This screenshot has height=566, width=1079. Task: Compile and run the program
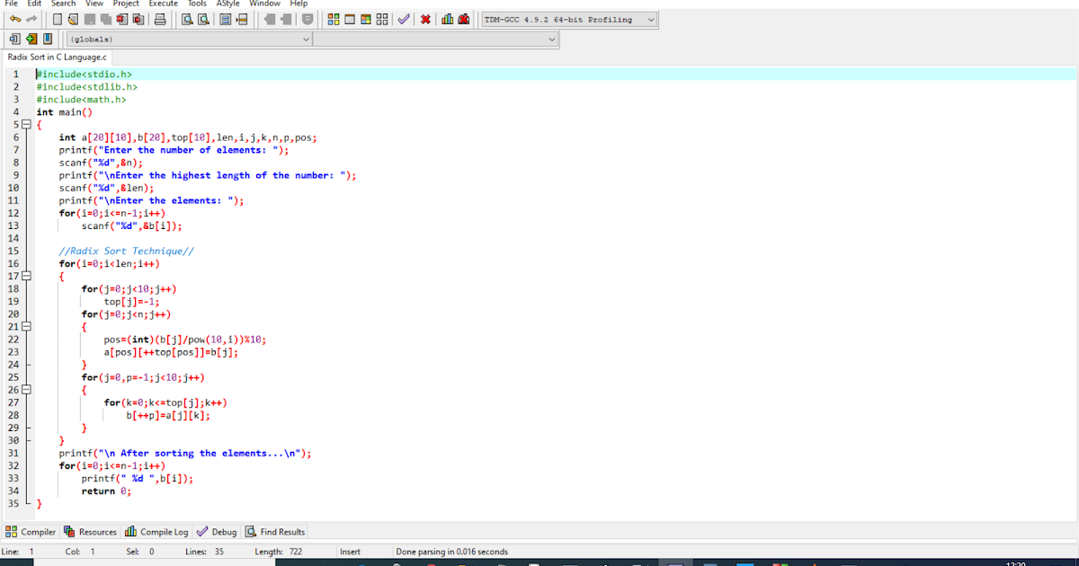[x=365, y=19]
